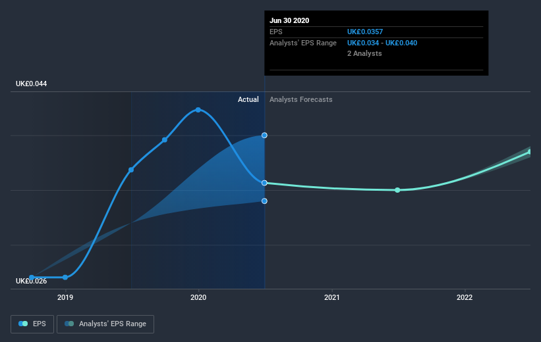Click the UK£0.026 y-axis label

click(x=32, y=281)
